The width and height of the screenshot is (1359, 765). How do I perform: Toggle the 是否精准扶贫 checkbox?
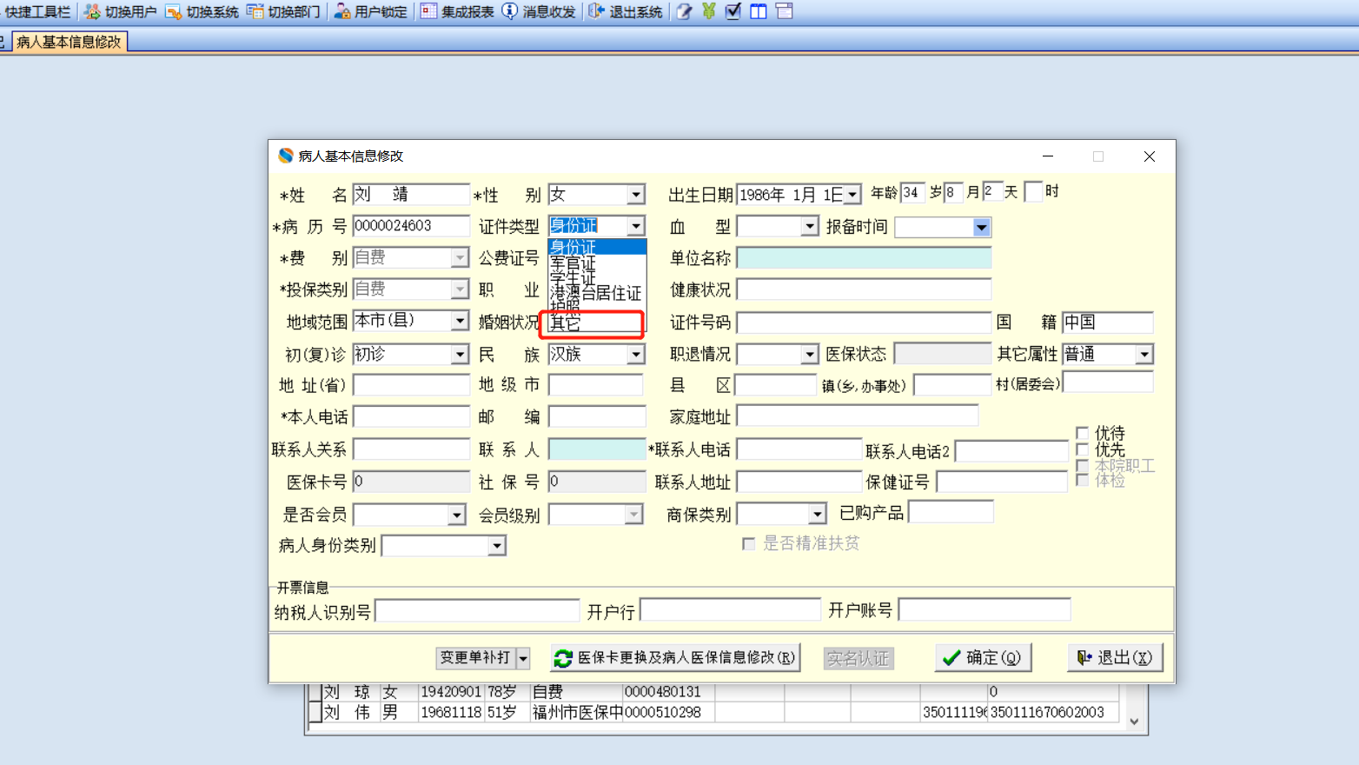[748, 543]
